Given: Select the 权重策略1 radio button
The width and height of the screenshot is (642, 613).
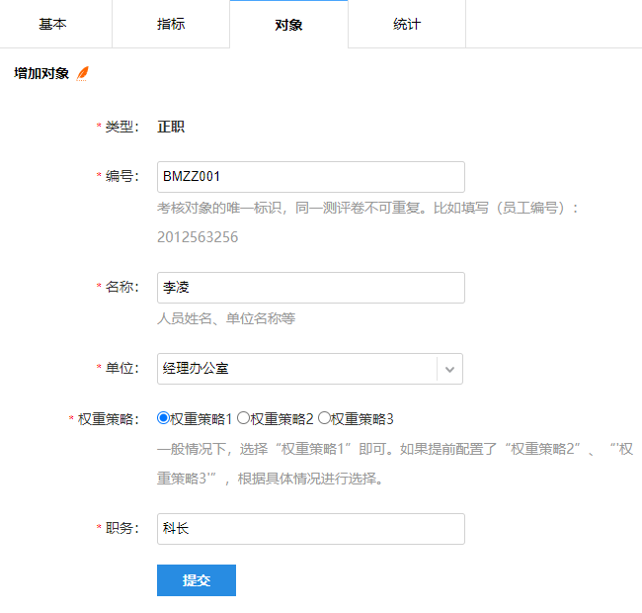Looking at the screenshot, I should 164,418.
